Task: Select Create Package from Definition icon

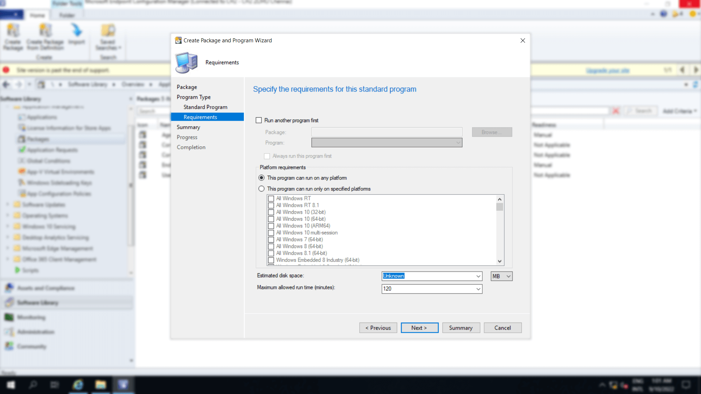Action: coord(45,36)
